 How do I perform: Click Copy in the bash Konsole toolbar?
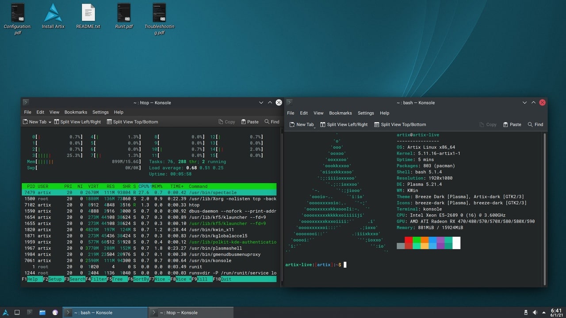point(488,125)
